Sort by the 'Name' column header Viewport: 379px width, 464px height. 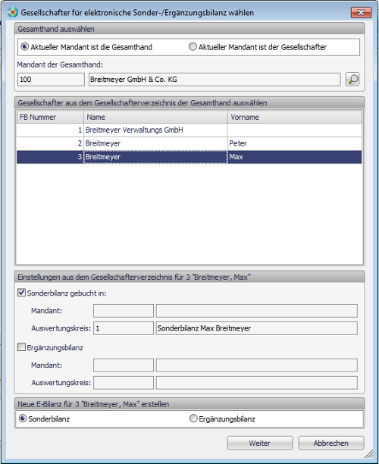(155, 118)
